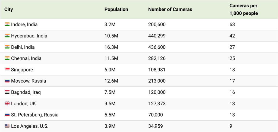Click the India flag beside Delhi
This screenshot has width=278, height=132.
click(x=7, y=47)
